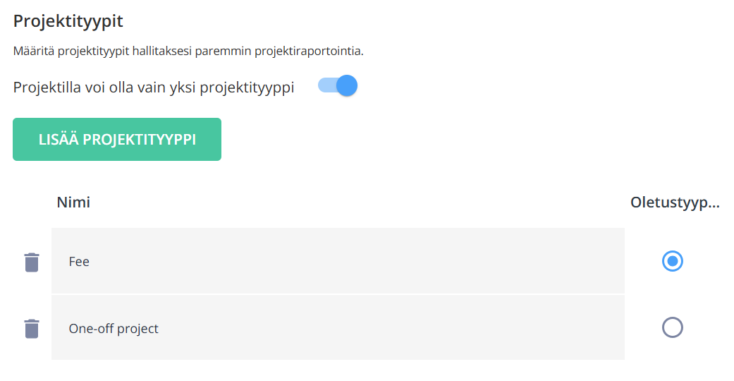This screenshot has height=381, width=734.
Task: Click the trash icon beside One-off project
Action: pyautogui.click(x=31, y=329)
